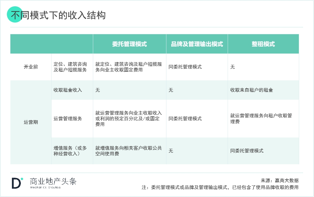This screenshot has height=197, width=314.
Task: Select the 品牌及管理输出模式 column header
Action: click(x=197, y=44)
